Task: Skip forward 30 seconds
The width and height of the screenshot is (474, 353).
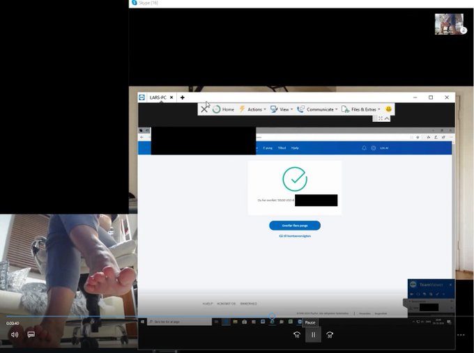Action: (330, 335)
